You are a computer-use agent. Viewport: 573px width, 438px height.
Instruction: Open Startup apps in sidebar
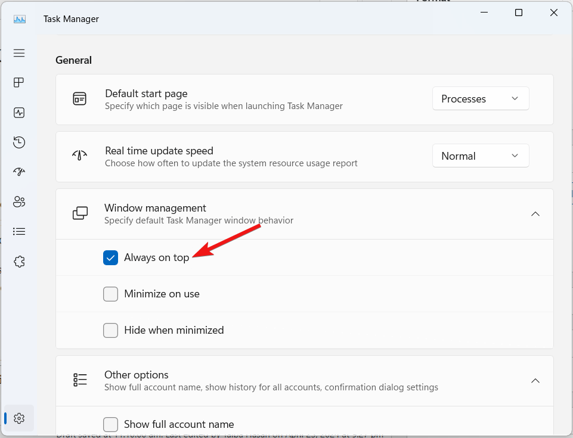[x=19, y=172]
